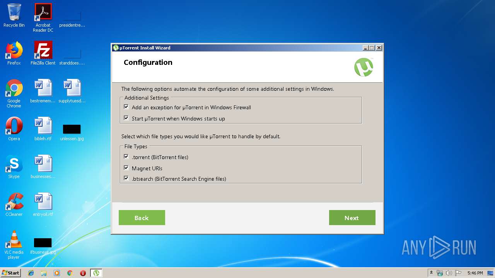Image resolution: width=495 pixels, height=278 pixels.
Task: Select the supplytuesd Word document
Action: click(x=72, y=91)
